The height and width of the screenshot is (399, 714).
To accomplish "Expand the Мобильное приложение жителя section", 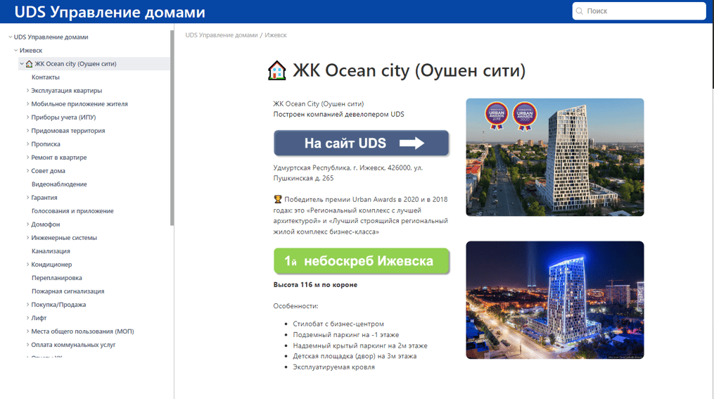I will [27, 104].
